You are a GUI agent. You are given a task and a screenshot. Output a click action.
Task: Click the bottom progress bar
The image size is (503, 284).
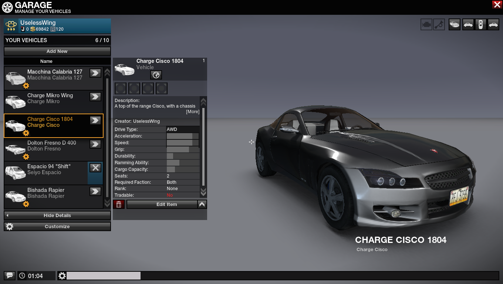283,275
